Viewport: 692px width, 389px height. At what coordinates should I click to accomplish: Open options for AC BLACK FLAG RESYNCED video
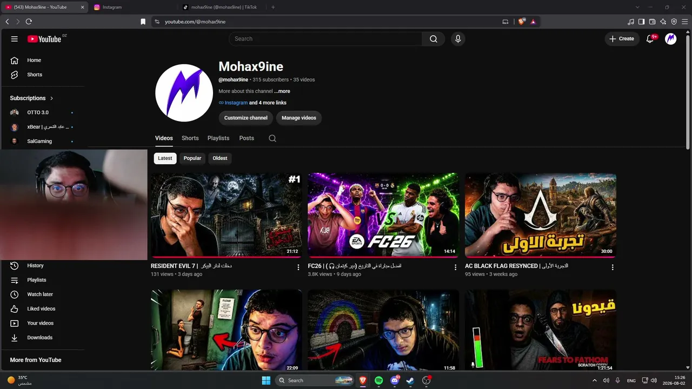coord(613,267)
